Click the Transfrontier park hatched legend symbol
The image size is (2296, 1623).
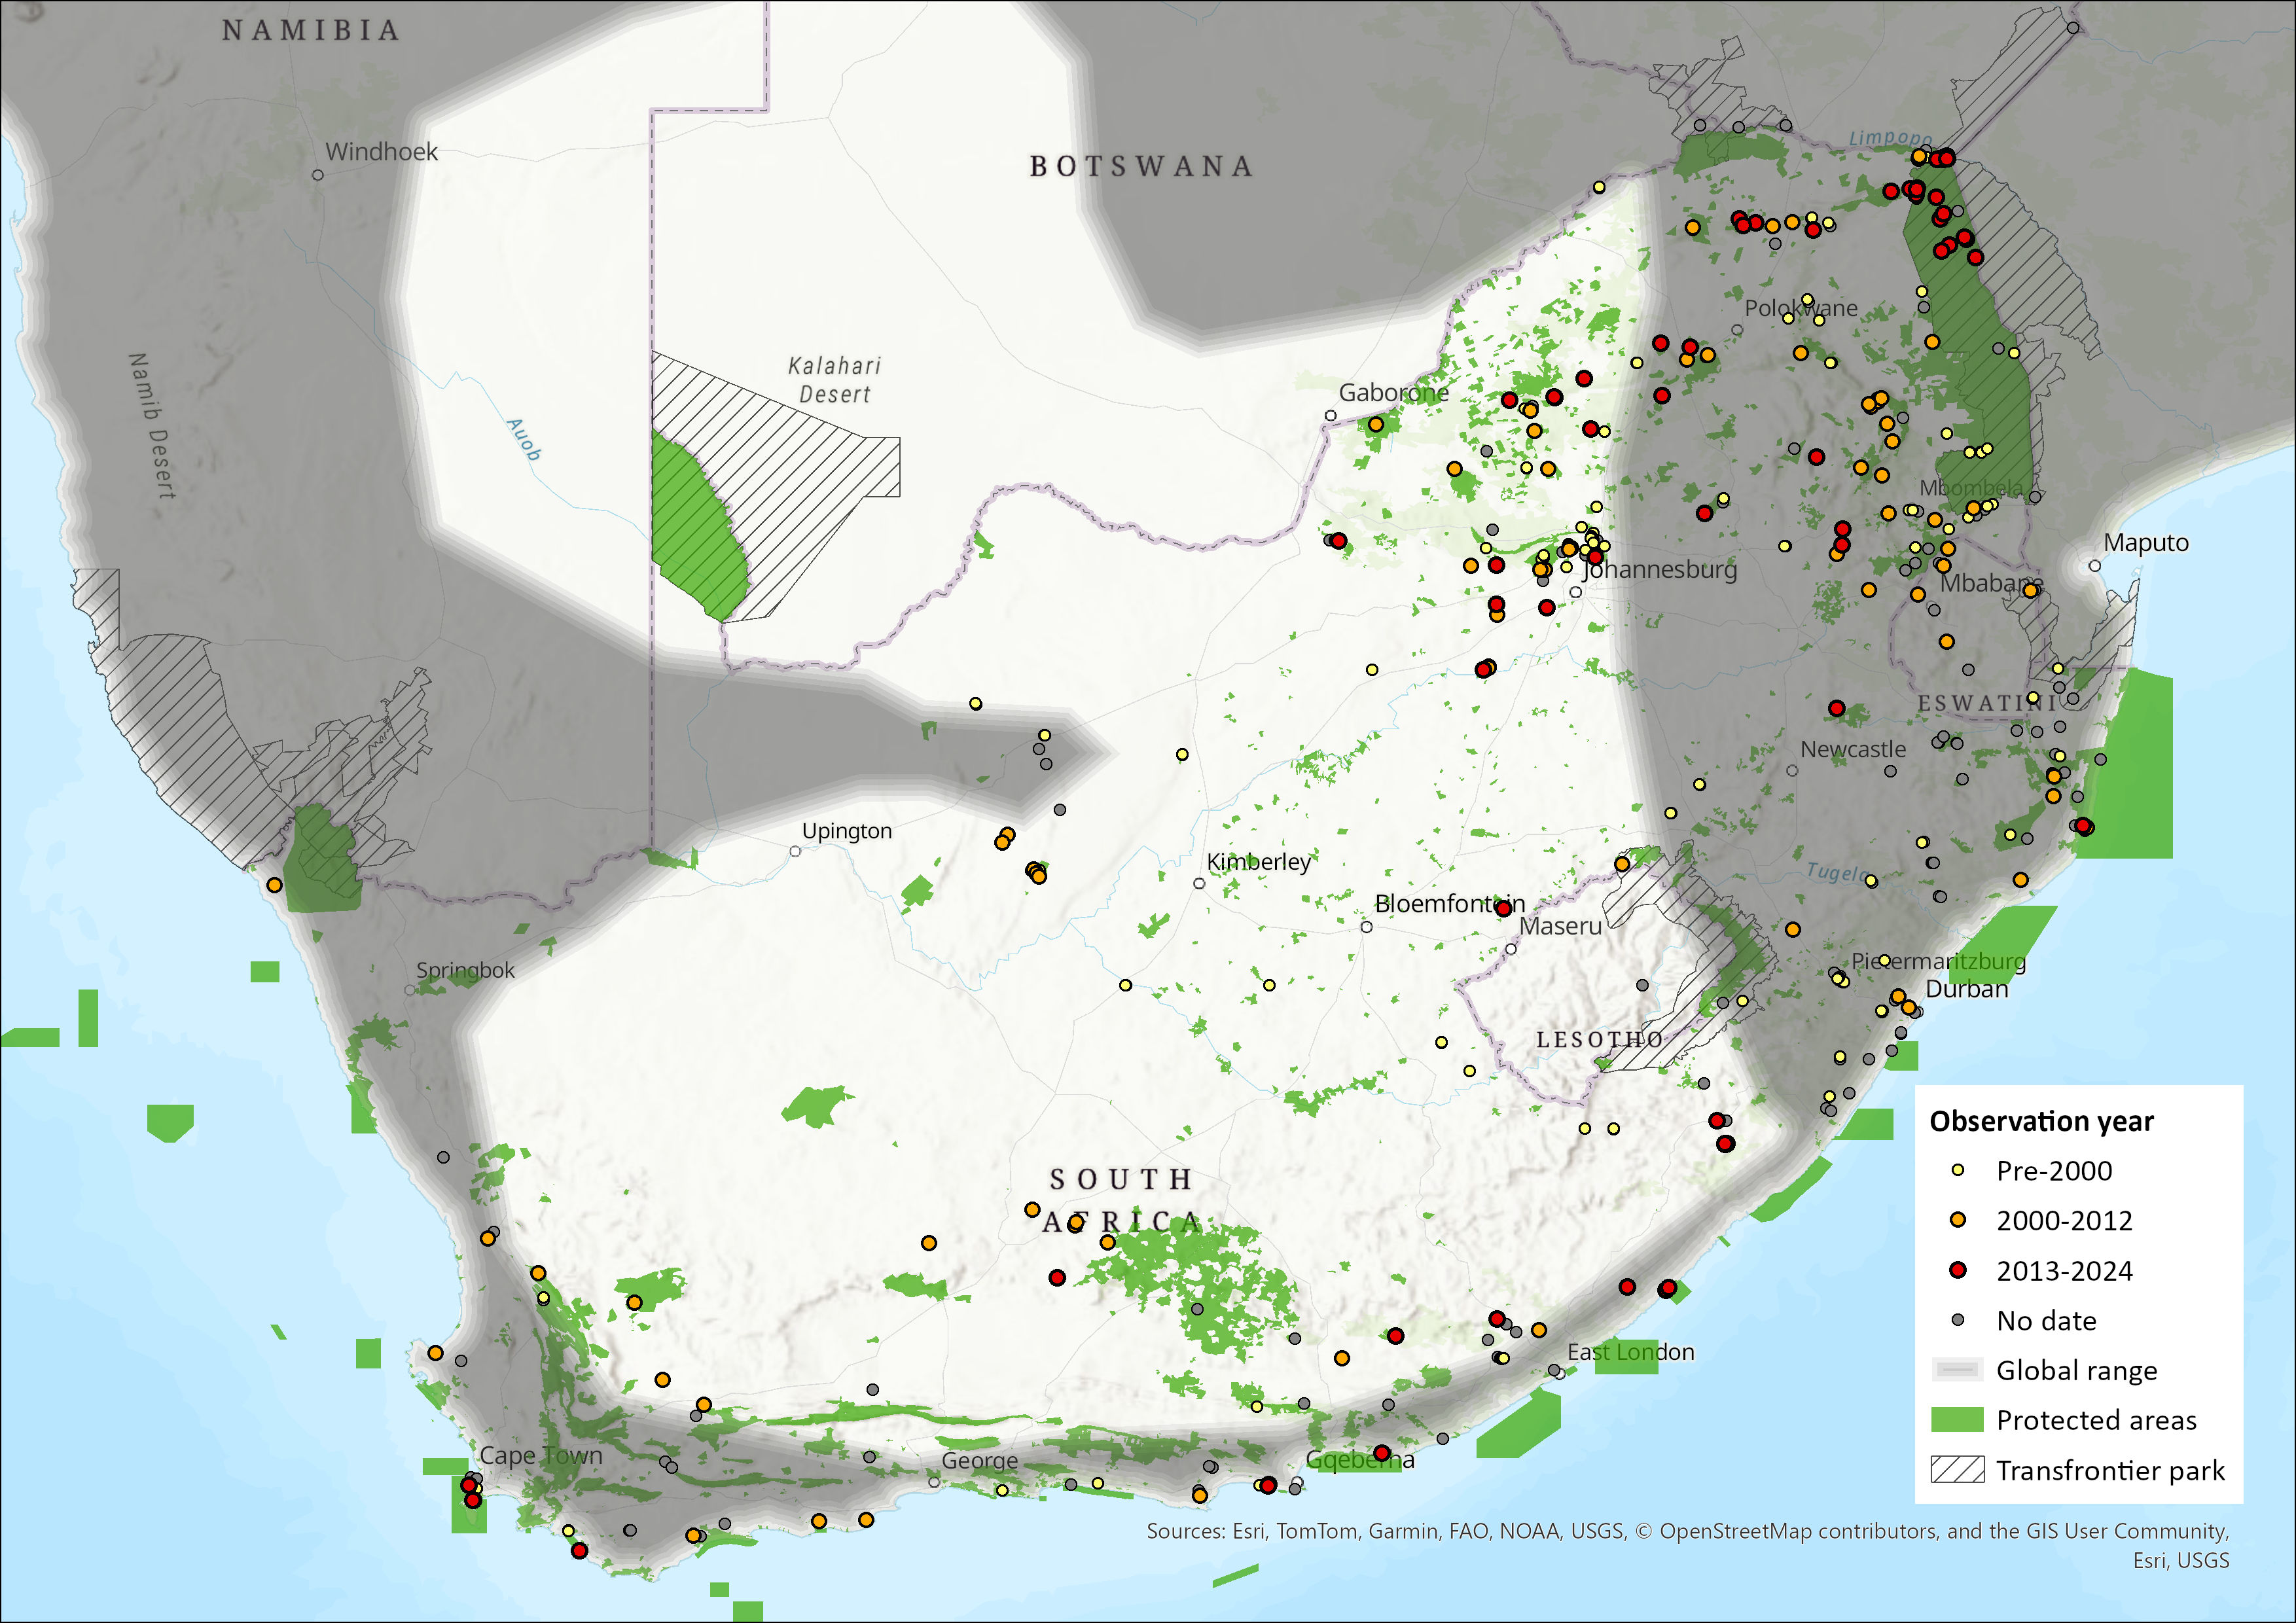click(x=1957, y=1470)
